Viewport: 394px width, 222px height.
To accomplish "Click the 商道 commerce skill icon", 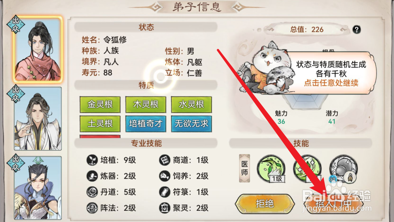I will 164,160.
